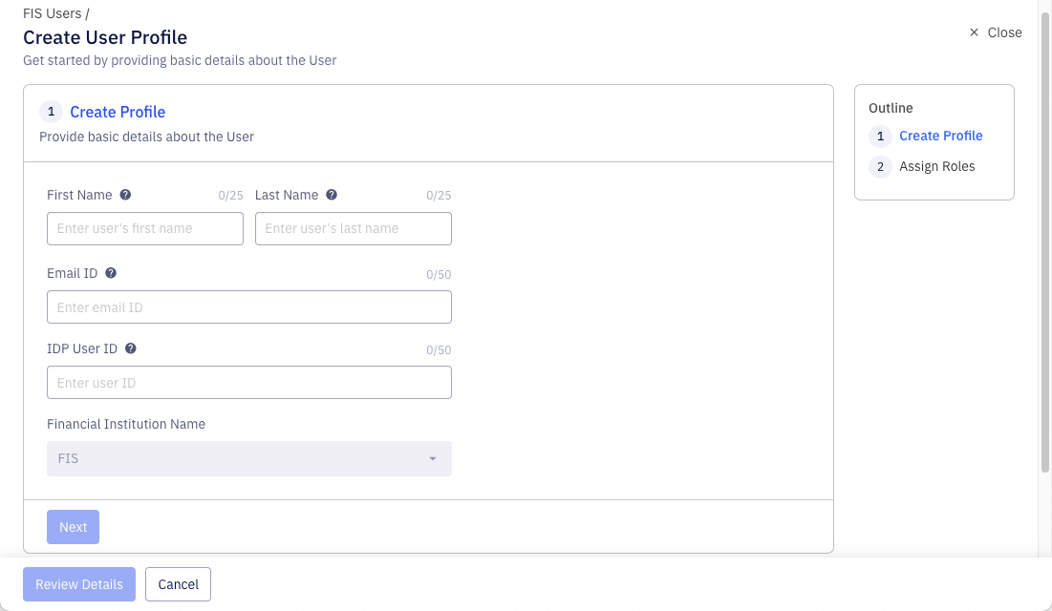1052x611 pixels.
Task: Select Assign Roles in the Outline
Action: 936,166
